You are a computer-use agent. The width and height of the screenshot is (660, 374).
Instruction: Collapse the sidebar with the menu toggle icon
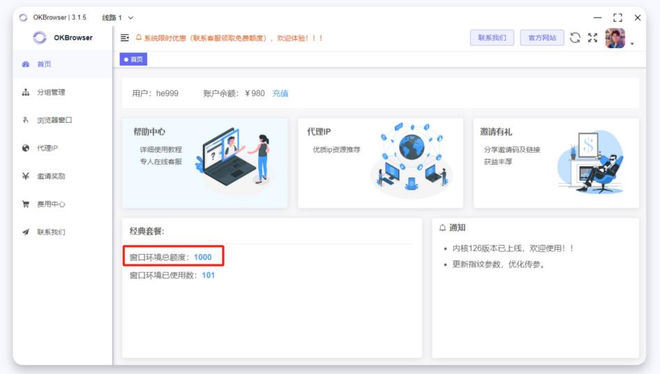click(x=125, y=38)
